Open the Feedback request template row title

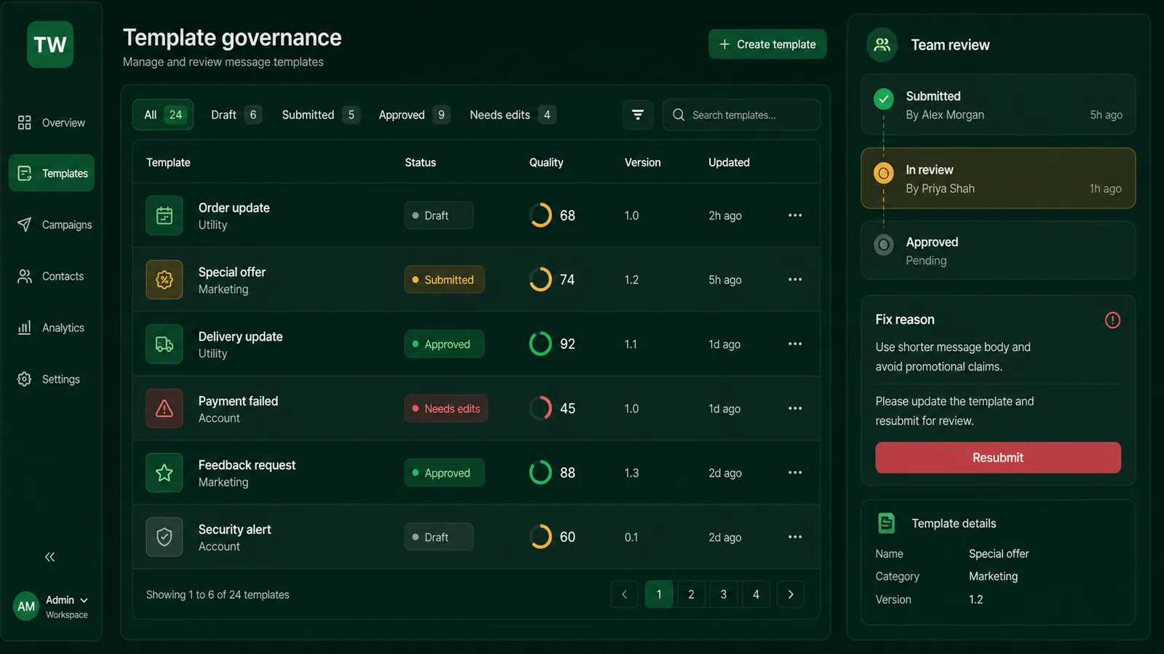click(x=247, y=465)
